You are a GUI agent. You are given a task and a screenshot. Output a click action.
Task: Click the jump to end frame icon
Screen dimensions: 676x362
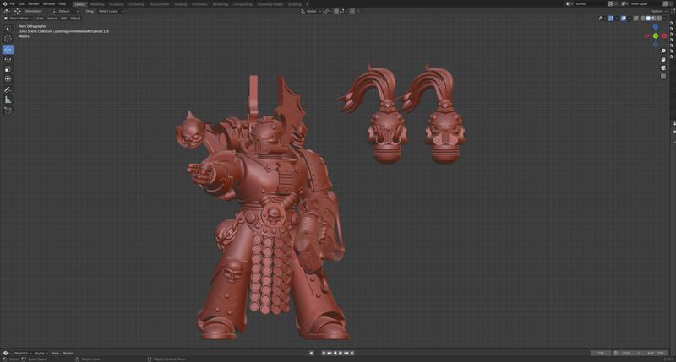352,353
